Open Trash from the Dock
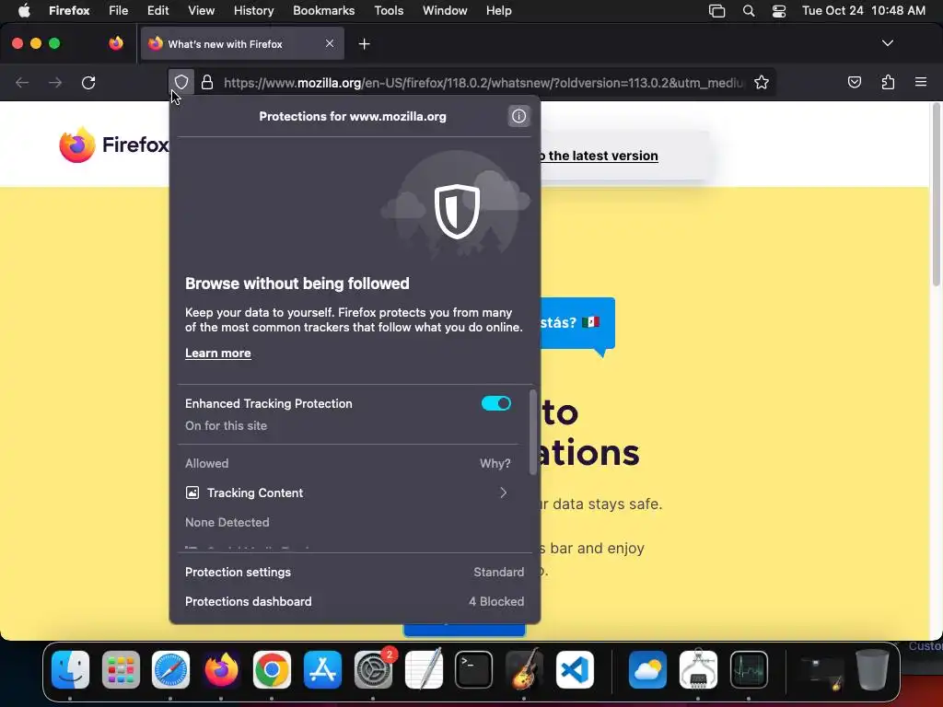The image size is (943, 707). coord(873,669)
